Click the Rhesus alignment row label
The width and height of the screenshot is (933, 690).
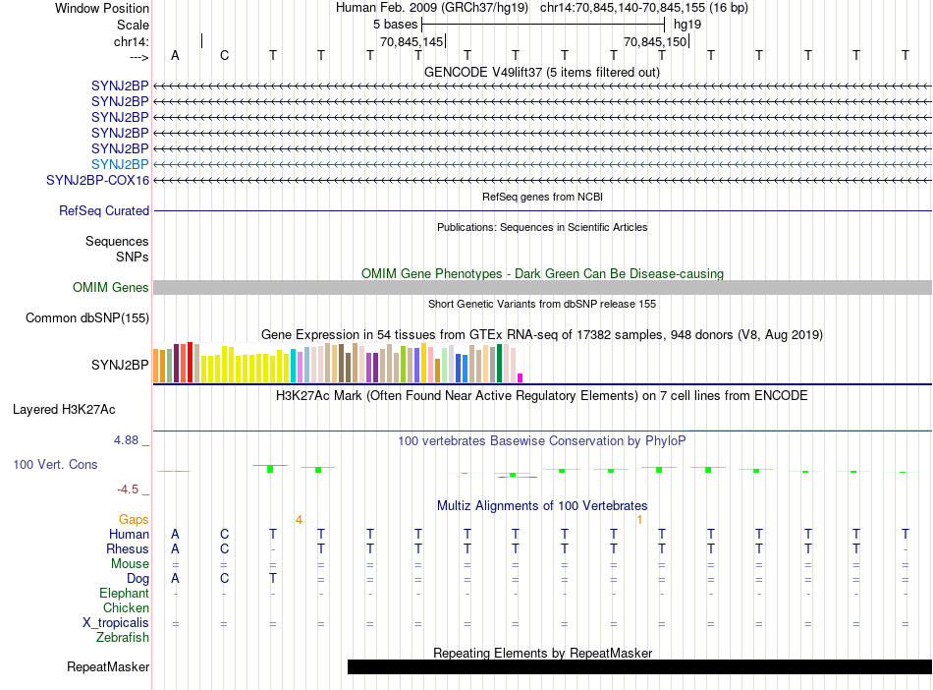(128, 548)
